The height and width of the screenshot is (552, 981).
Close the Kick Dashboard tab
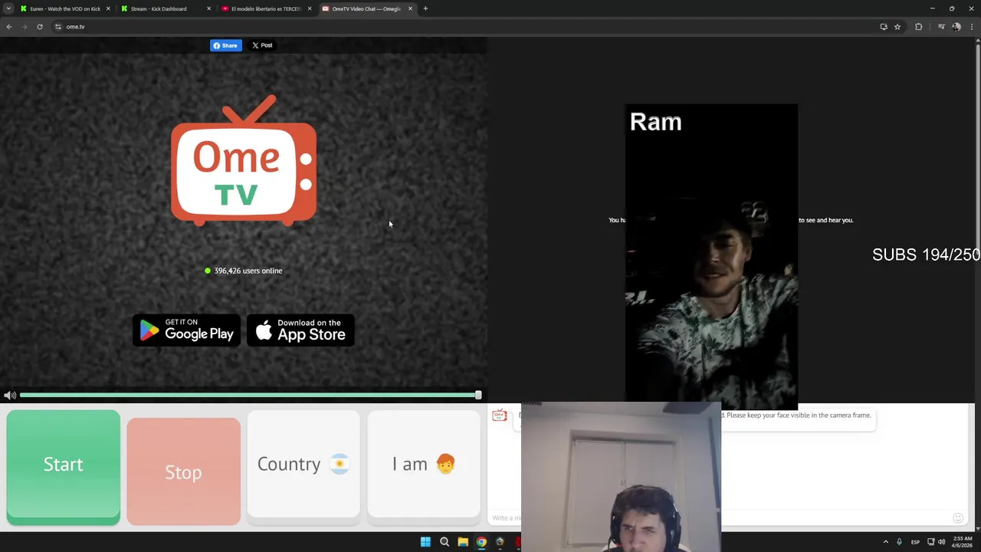(x=208, y=8)
